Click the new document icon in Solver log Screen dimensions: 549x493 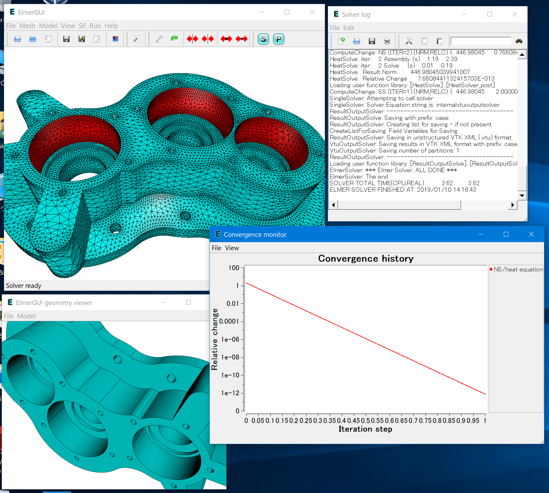(x=341, y=41)
